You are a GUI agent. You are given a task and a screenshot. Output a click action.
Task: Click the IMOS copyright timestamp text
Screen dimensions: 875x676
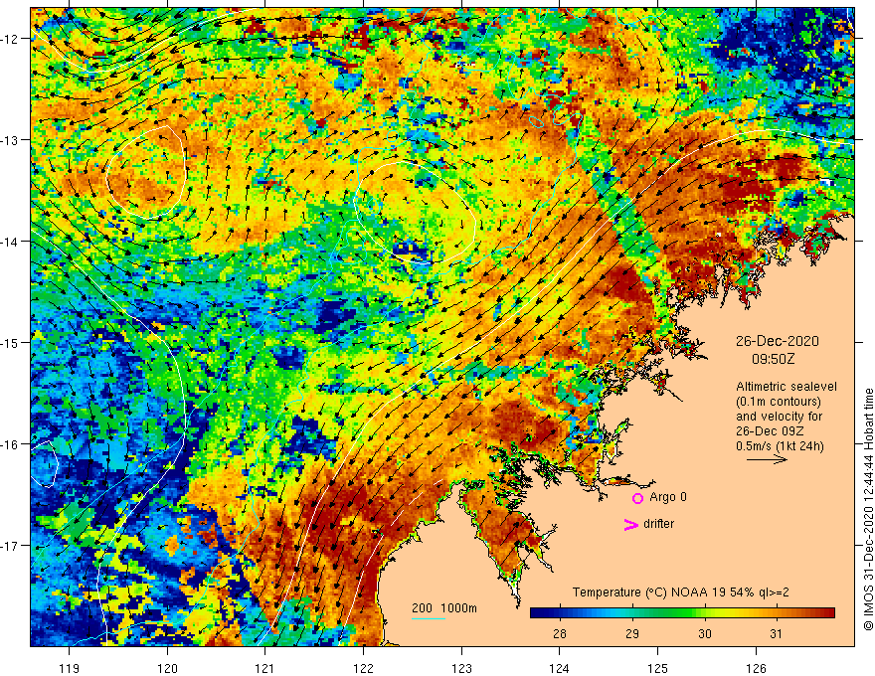click(868, 510)
